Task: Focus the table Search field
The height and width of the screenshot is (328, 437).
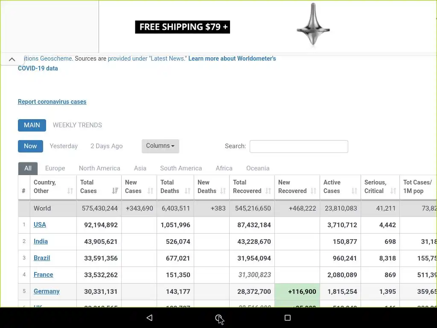Action: coord(299,146)
